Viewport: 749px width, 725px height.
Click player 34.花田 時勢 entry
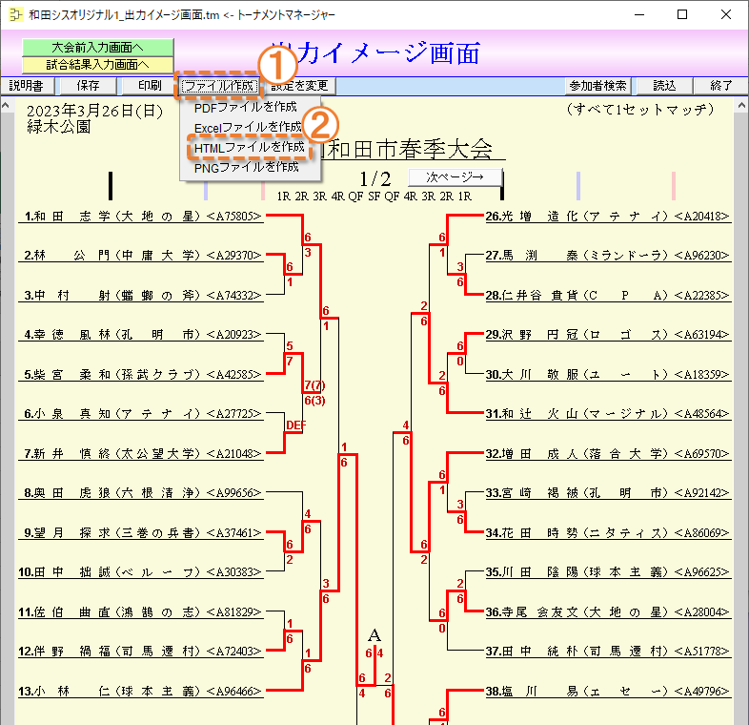point(608,532)
